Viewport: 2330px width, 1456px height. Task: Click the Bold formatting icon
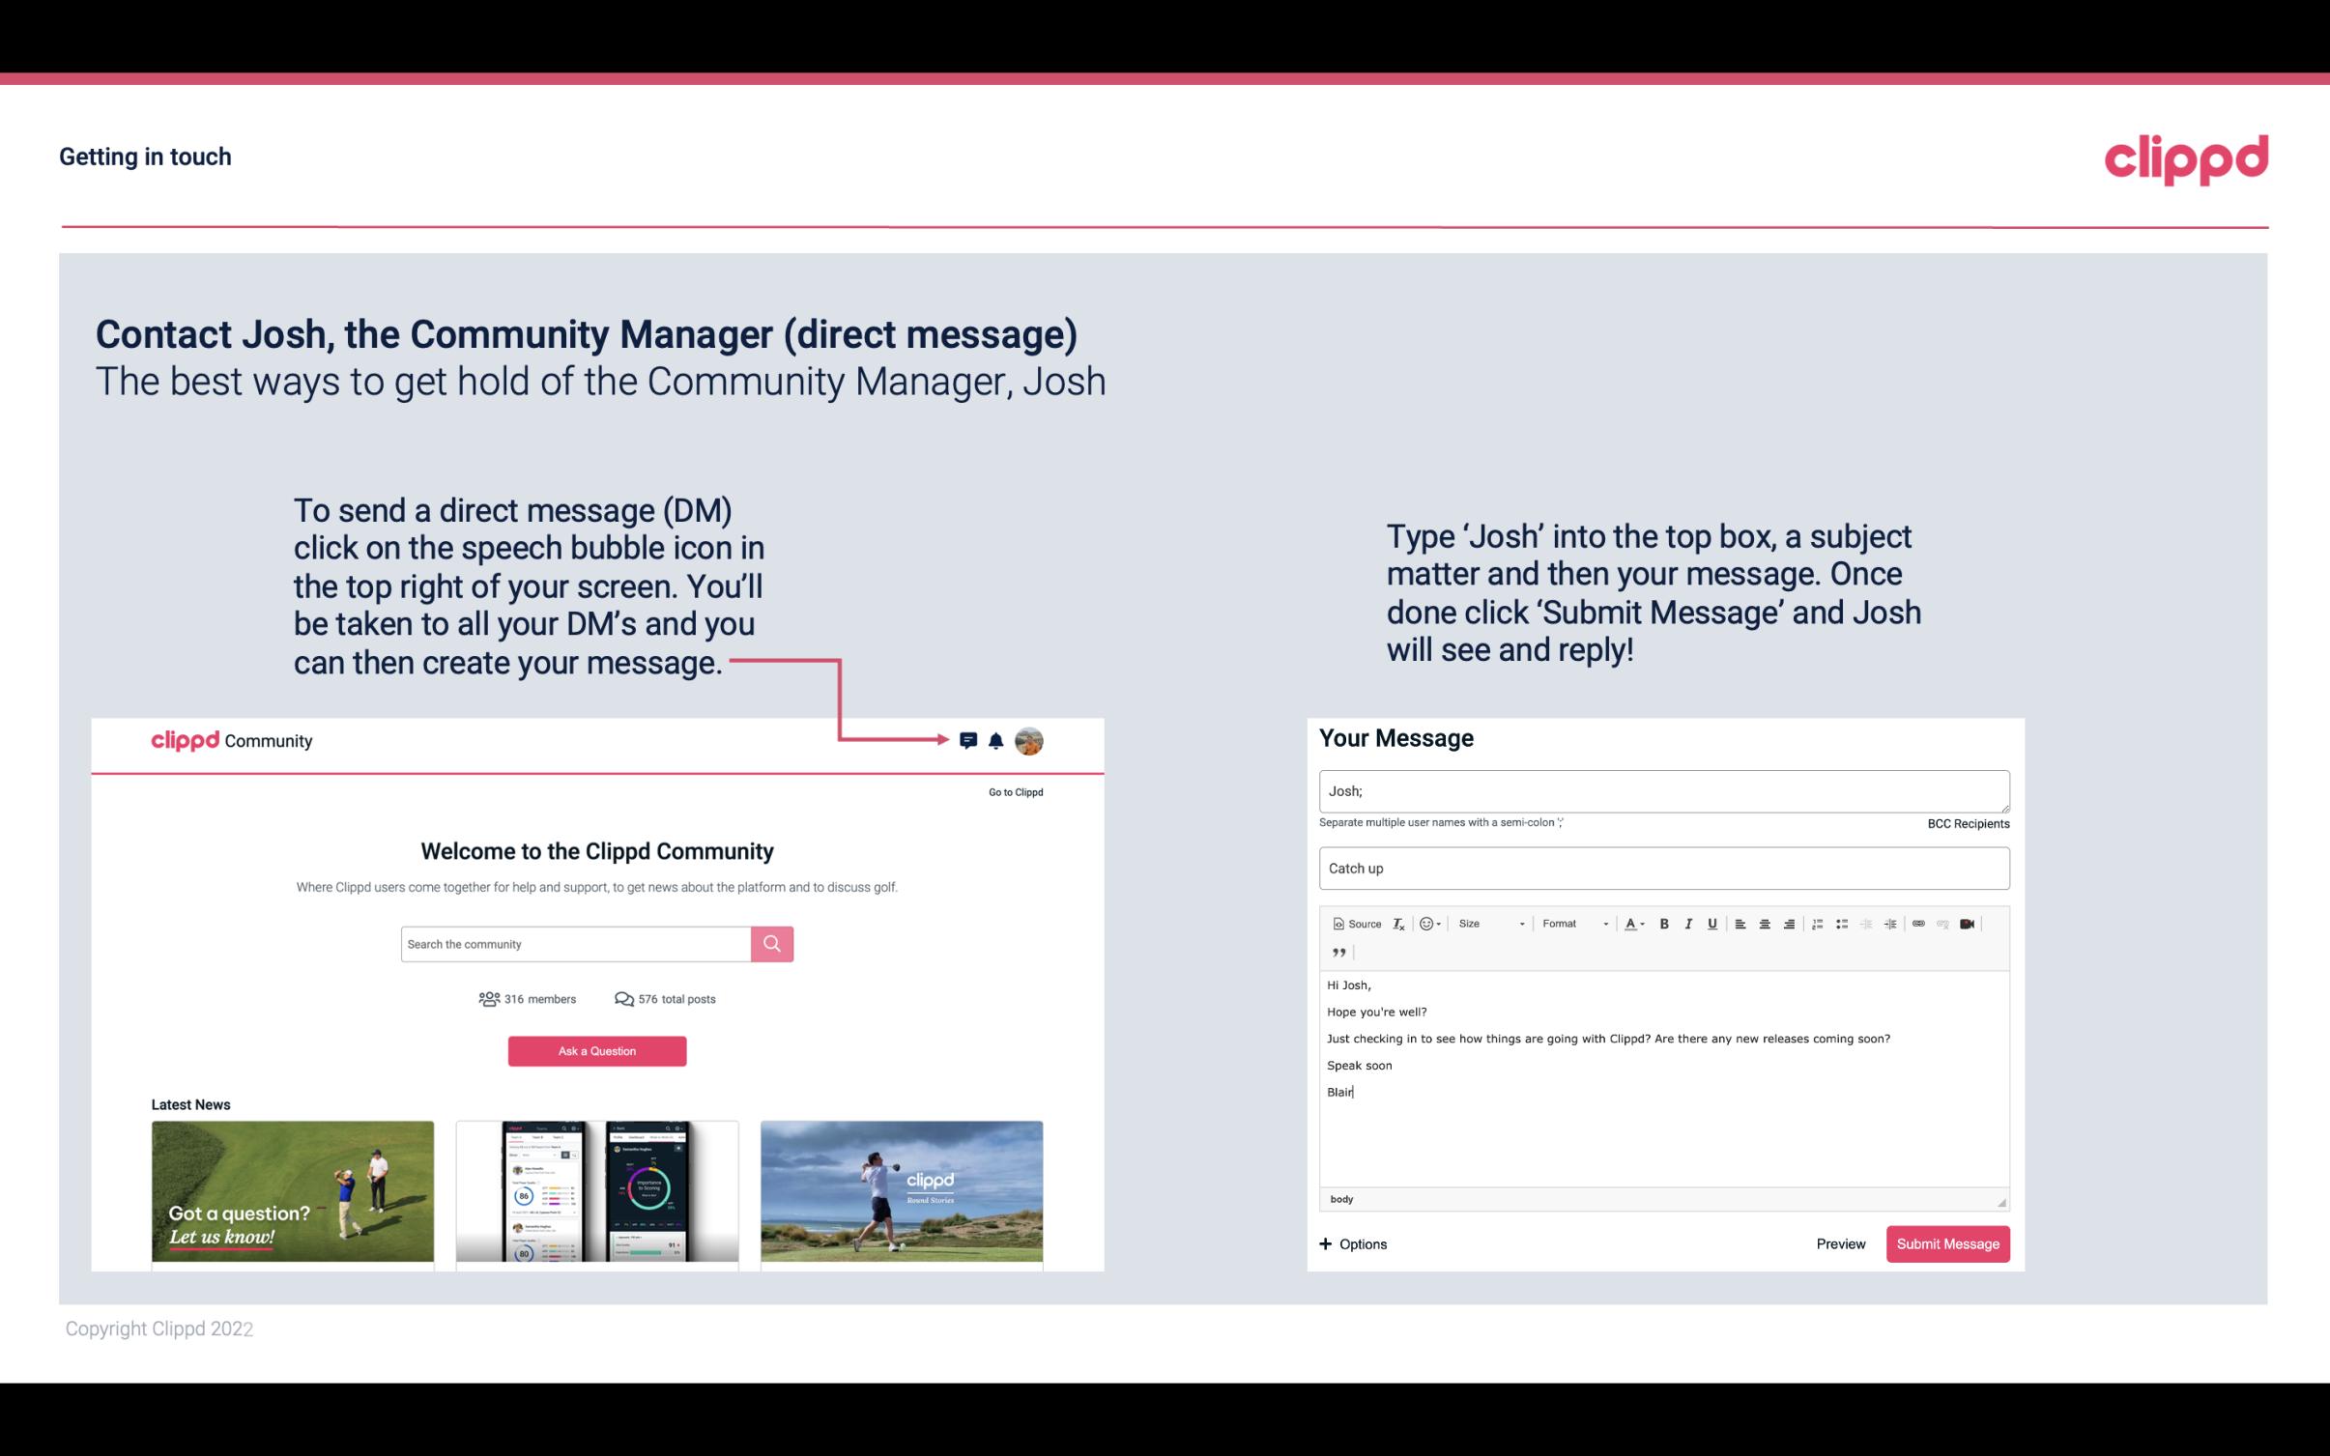1662,923
